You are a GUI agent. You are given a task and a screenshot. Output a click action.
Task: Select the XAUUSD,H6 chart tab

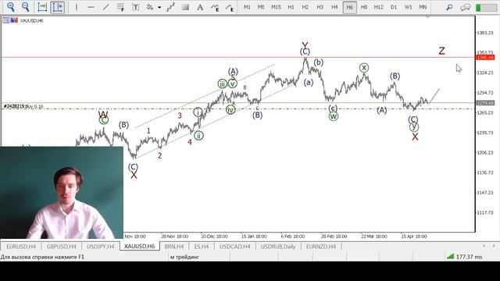(139, 247)
